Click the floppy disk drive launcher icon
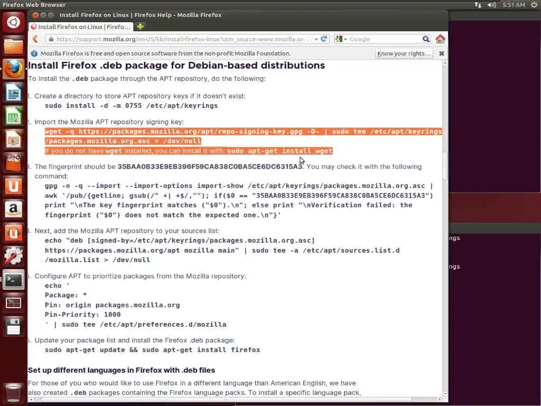The image size is (541, 406). tap(13, 326)
